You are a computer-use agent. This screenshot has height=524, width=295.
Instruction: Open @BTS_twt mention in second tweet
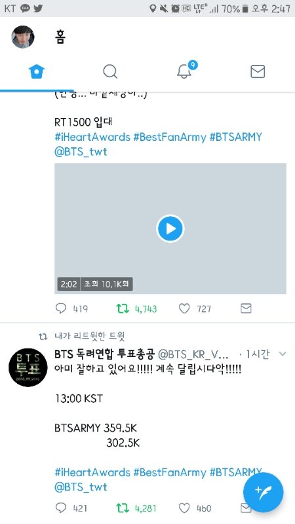point(81,487)
